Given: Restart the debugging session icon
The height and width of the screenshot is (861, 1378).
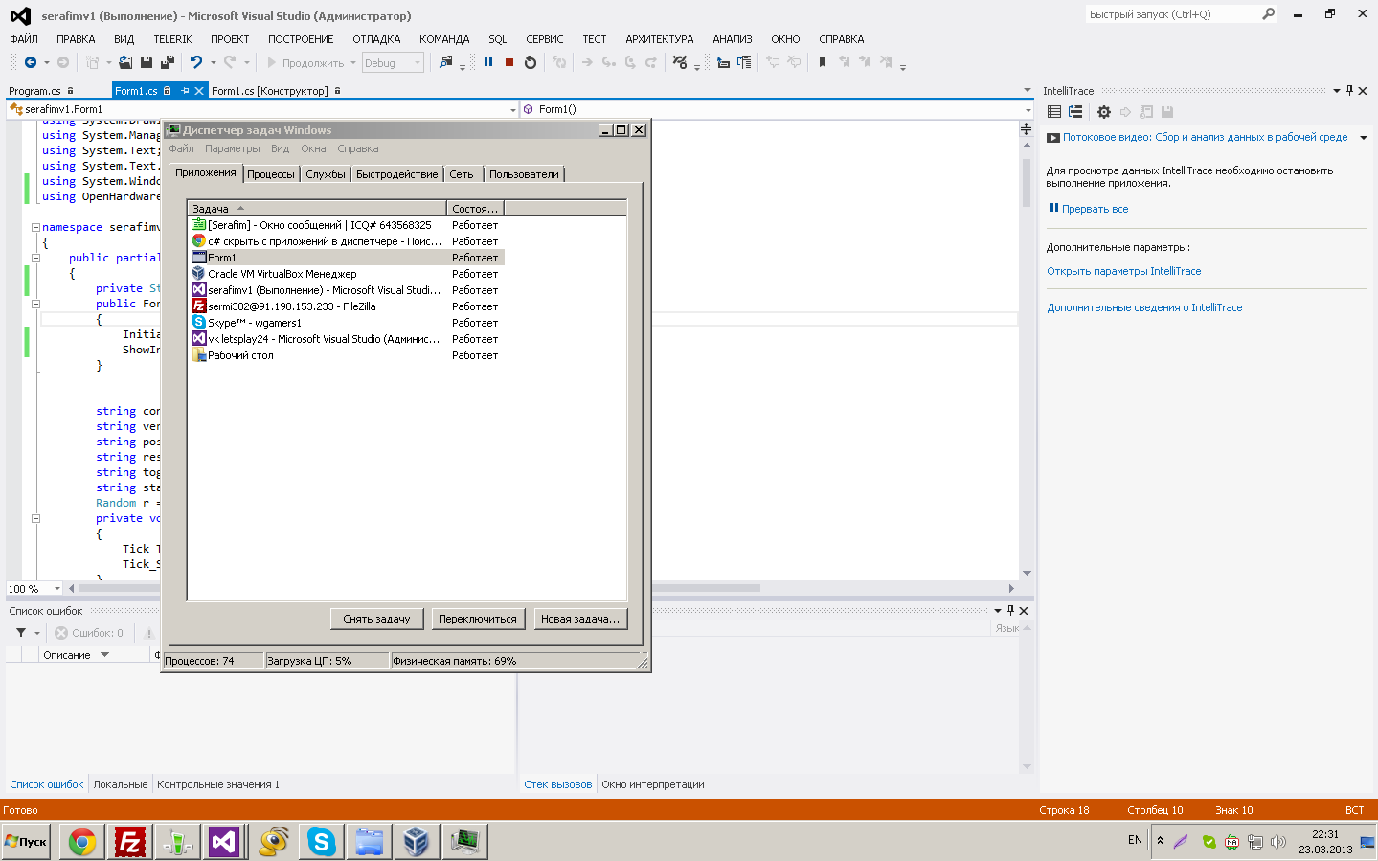Looking at the screenshot, I should coord(531,62).
